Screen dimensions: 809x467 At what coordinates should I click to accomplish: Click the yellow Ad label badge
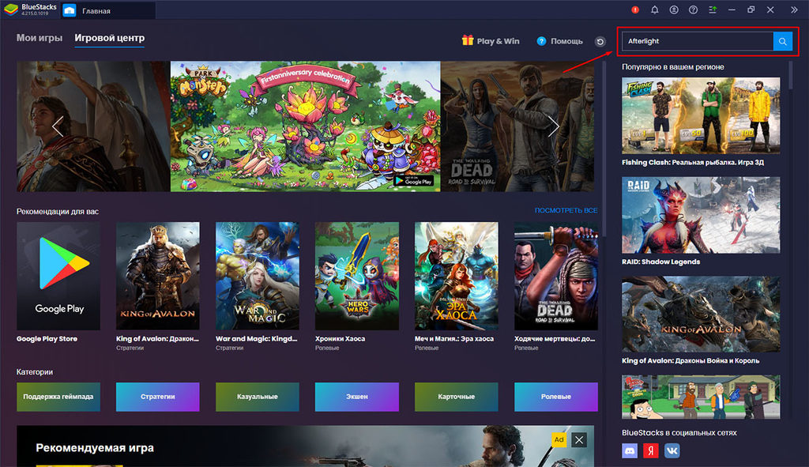[559, 439]
